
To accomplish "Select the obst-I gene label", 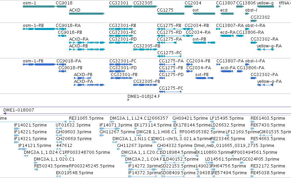I will 251,10.
